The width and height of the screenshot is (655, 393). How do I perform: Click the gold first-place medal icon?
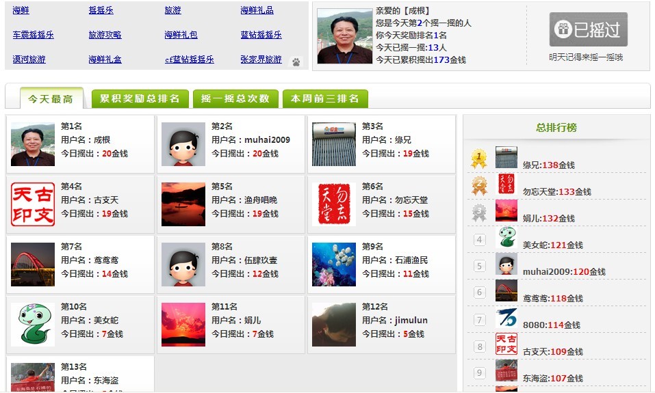click(478, 159)
